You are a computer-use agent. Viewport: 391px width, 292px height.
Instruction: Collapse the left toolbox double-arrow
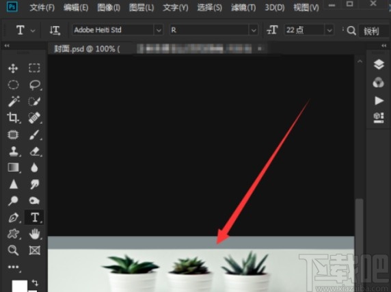[7, 46]
